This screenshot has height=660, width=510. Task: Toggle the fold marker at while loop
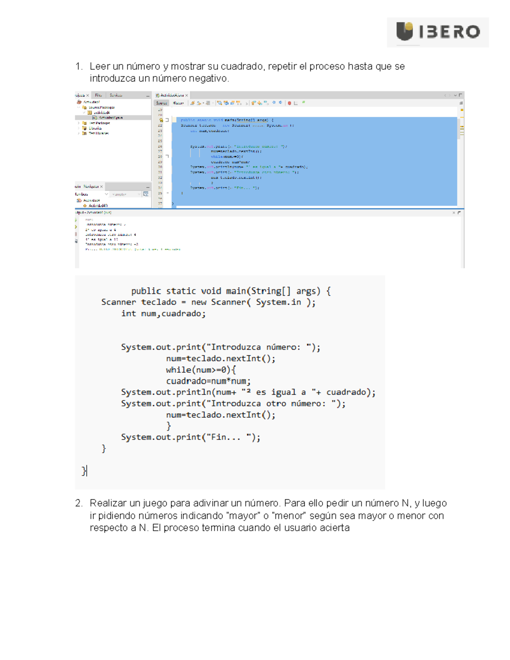tap(167, 156)
